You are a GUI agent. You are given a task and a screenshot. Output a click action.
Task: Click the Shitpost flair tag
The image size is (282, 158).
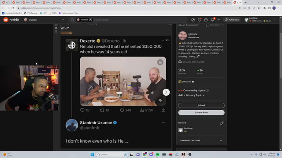pyautogui.click(x=67, y=33)
